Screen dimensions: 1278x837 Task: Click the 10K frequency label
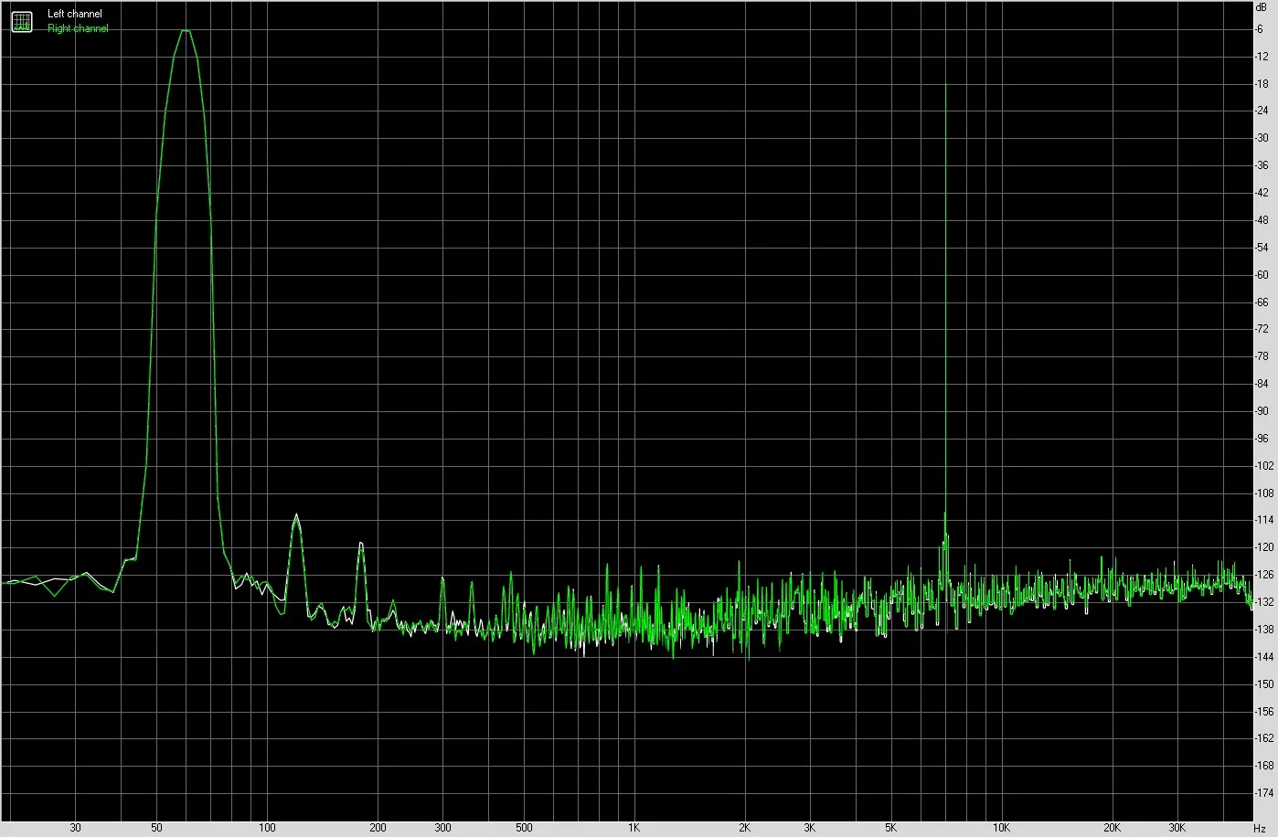coord(1001,828)
